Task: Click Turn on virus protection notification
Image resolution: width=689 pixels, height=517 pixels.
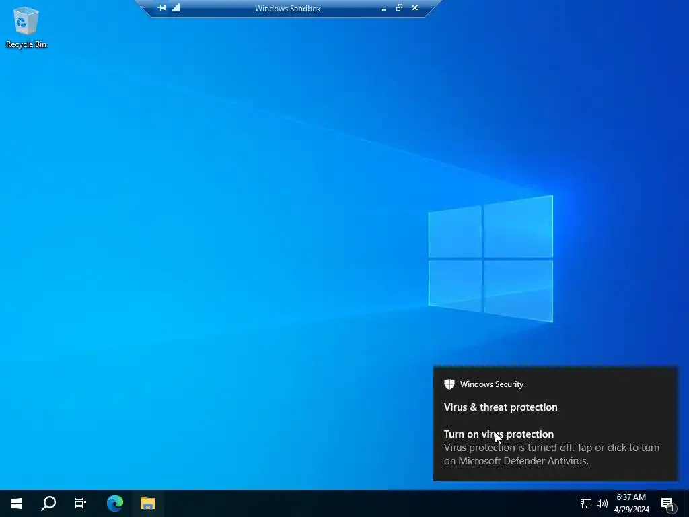Action: point(499,434)
